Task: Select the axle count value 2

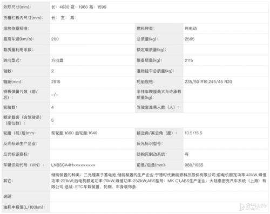Action: 52,71
